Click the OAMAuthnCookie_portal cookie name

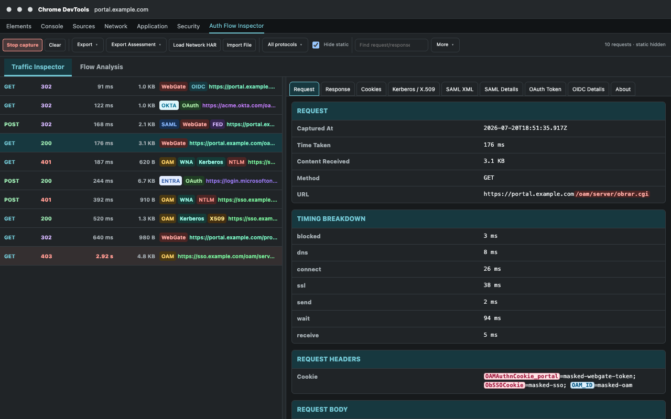click(x=522, y=376)
